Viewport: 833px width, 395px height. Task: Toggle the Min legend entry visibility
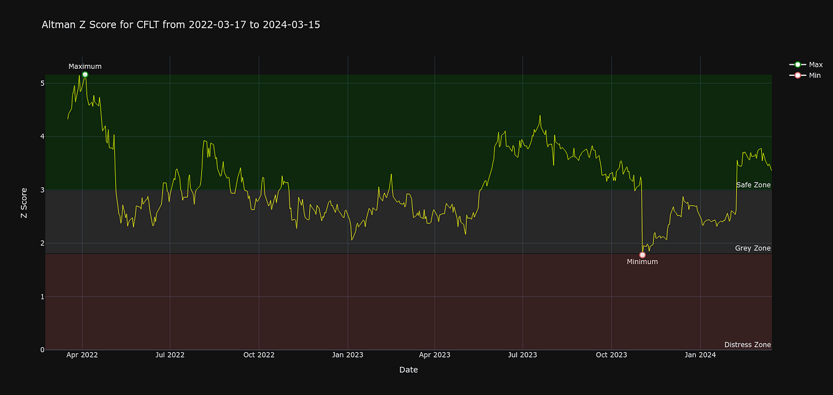pyautogui.click(x=816, y=75)
